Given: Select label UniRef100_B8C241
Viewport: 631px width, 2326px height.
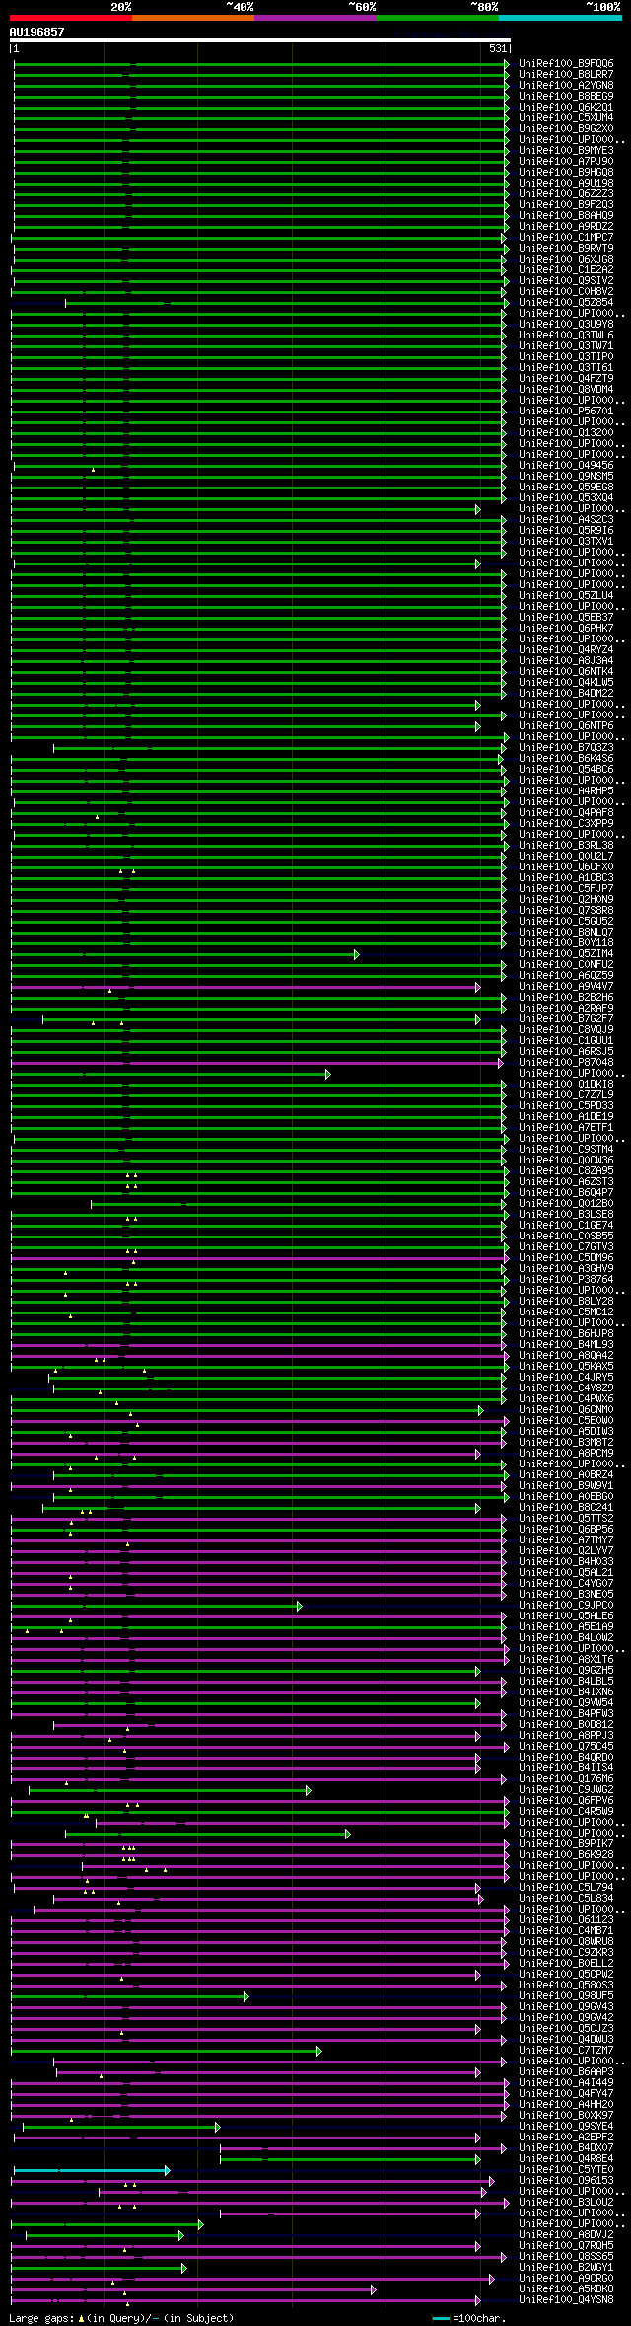Looking at the screenshot, I should [566, 1507].
